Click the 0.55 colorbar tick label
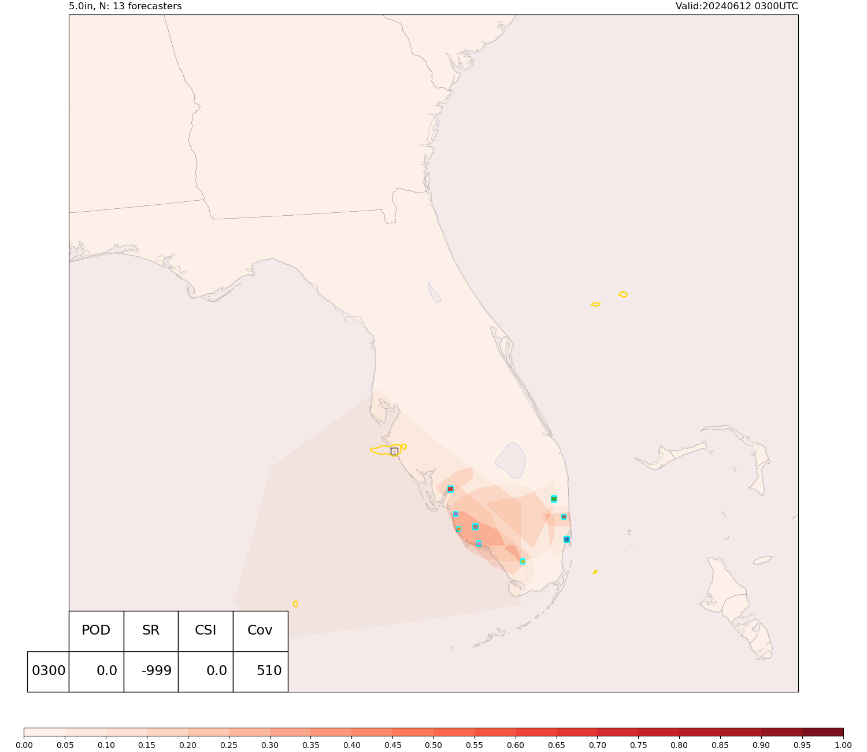Screen dimensions: 867x752 click(475, 745)
